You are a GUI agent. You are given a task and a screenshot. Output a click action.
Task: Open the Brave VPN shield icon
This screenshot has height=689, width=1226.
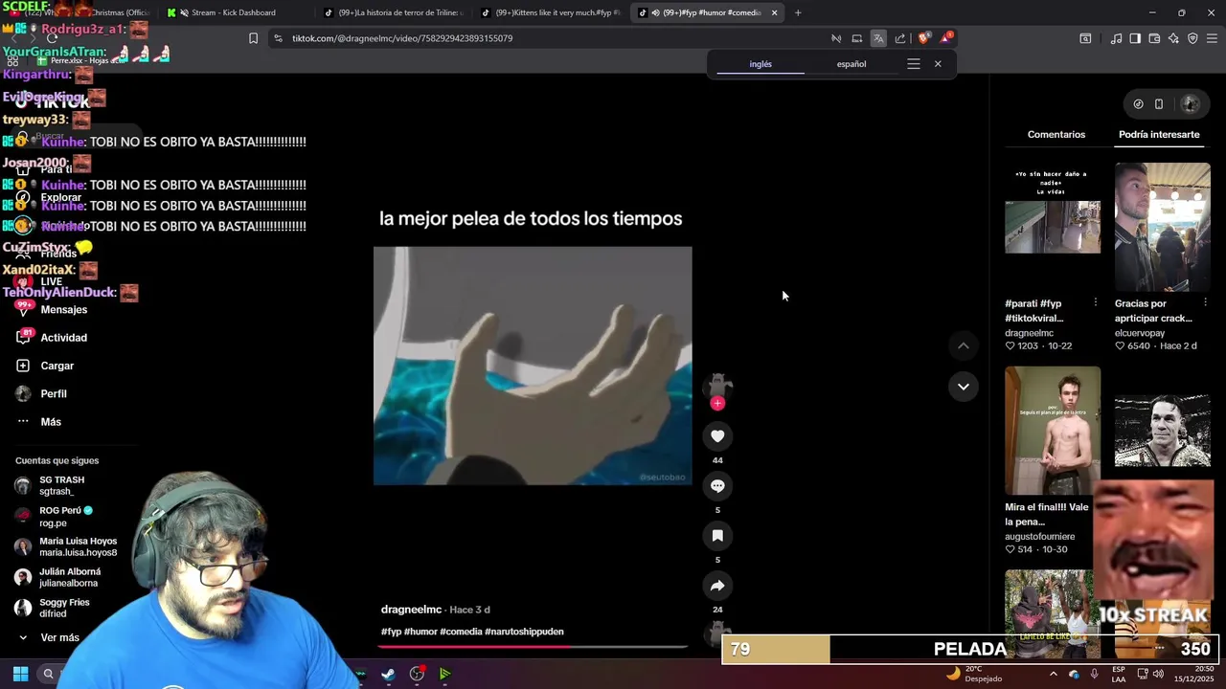click(x=1192, y=38)
